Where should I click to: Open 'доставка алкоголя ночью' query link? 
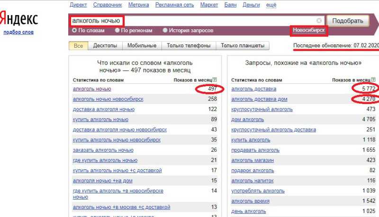pos(104,110)
